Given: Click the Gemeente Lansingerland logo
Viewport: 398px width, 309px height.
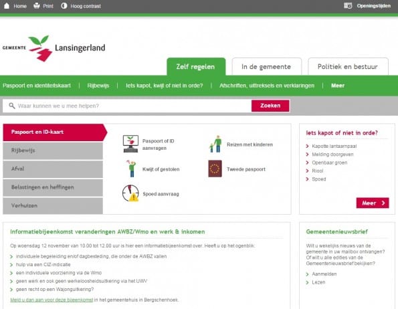Looking at the screenshot, I should click(54, 48).
